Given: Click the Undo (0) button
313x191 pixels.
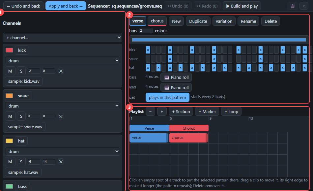Looking at the screenshot, I should pos(178,6).
